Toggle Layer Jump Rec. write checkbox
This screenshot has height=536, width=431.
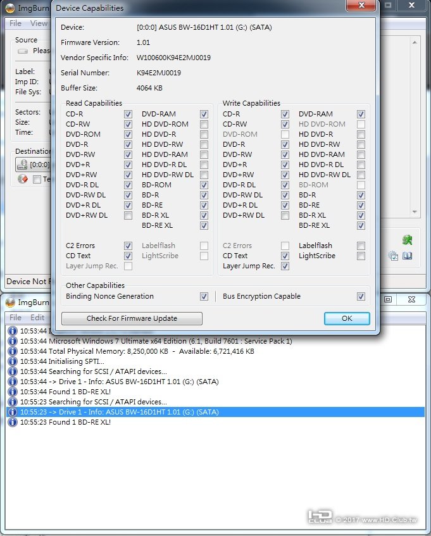tap(285, 266)
